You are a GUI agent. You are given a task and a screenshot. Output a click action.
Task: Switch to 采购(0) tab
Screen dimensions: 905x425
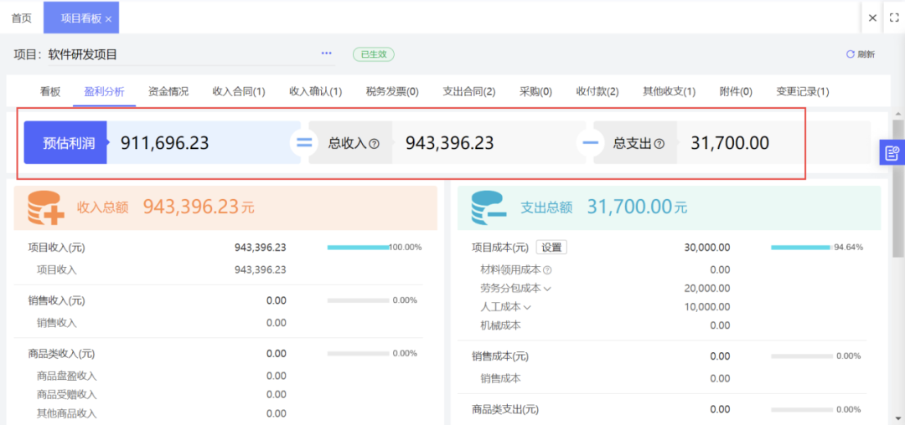535,91
